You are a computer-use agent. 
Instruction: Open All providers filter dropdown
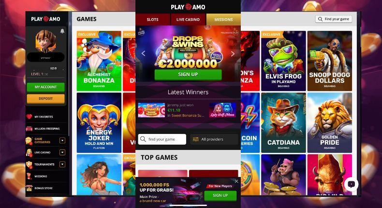pyautogui.click(x=214, y=139)
